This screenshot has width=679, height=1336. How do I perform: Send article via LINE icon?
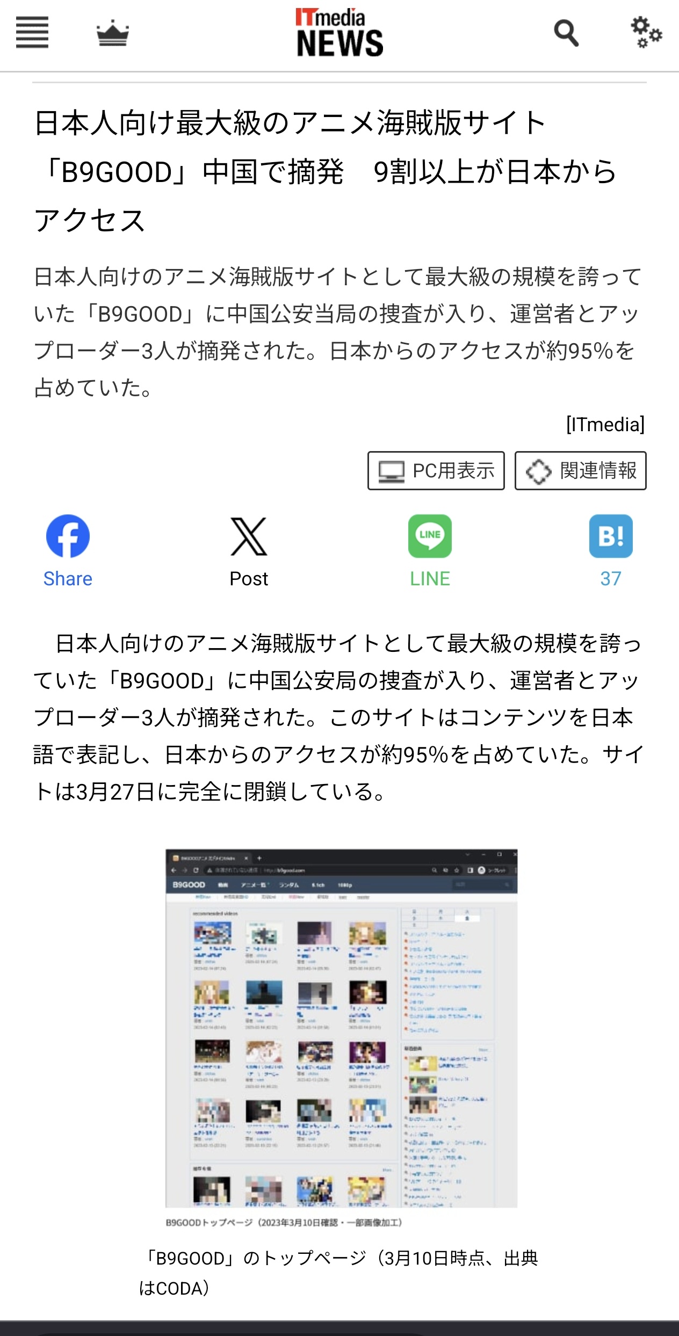(430, 536)
